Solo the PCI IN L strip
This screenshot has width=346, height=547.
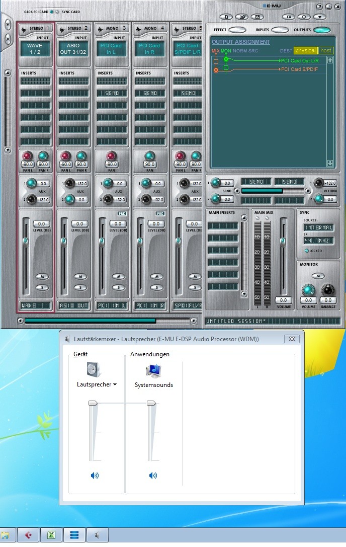(119, 287)
